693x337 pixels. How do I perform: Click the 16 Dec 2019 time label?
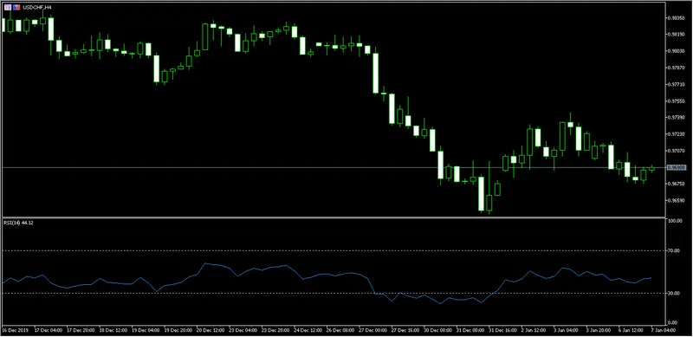14,329
